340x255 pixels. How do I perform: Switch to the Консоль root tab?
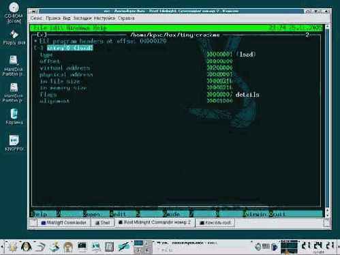(215, 223)
